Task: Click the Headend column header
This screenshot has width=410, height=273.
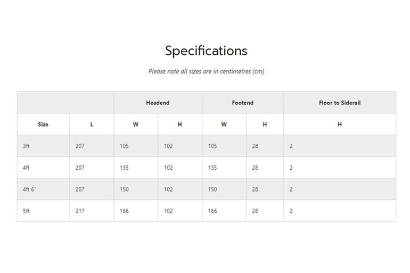Action: point(158,103)
